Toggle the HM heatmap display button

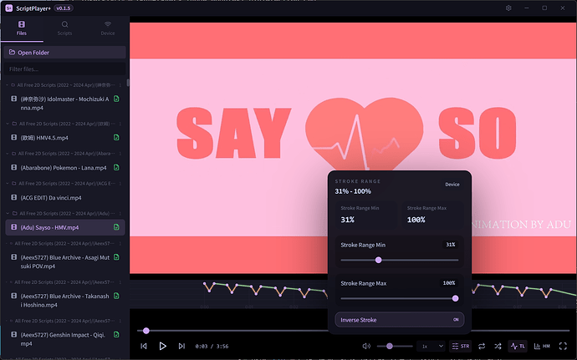542,346
